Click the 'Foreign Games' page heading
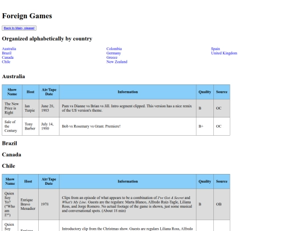308x231 pixels. pyautogui.click(x=27, y=16)
